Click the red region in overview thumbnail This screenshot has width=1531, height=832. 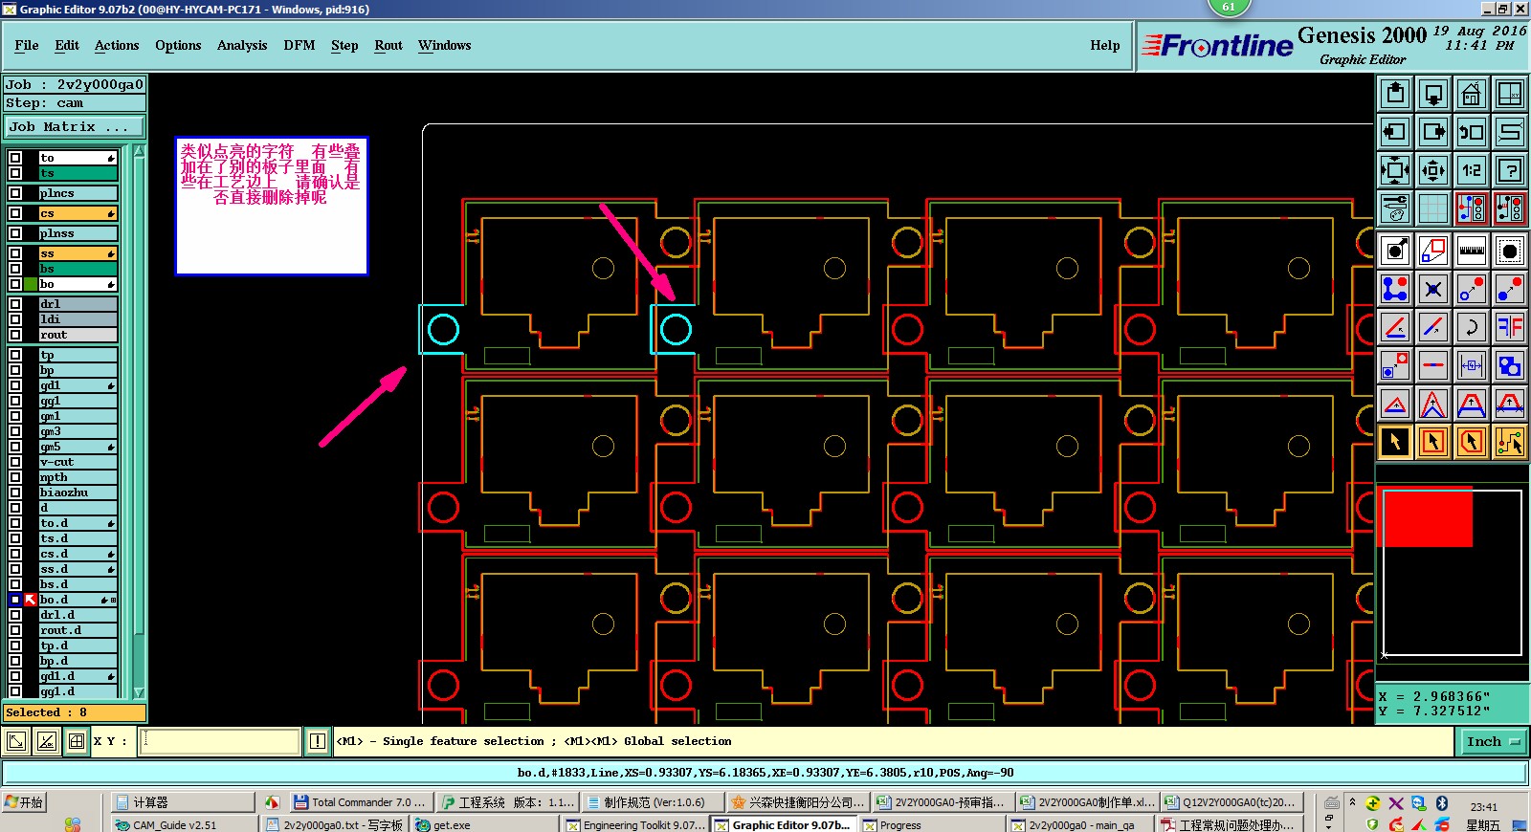[x=1427, y=517]
